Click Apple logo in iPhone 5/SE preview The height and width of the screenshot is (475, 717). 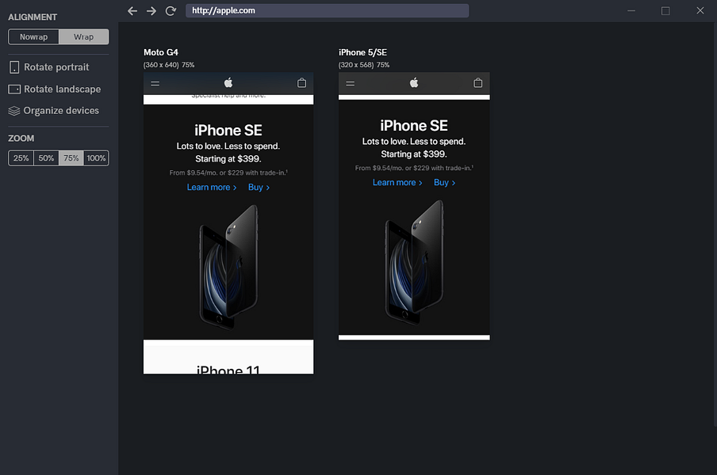tap(414, 82)
